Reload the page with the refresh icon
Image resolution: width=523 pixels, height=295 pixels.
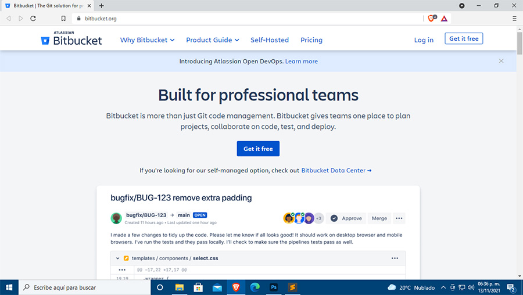point(33,19)
